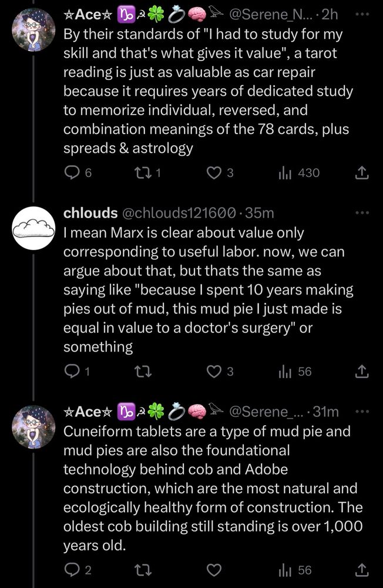
Task: Repost chlouds' Marx value tweet
Action: pyautogui.click(x=143, y=372)
